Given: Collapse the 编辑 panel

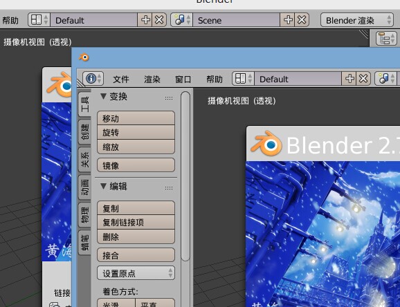Looking at the screenshot, I should click(x=103, y=187).
